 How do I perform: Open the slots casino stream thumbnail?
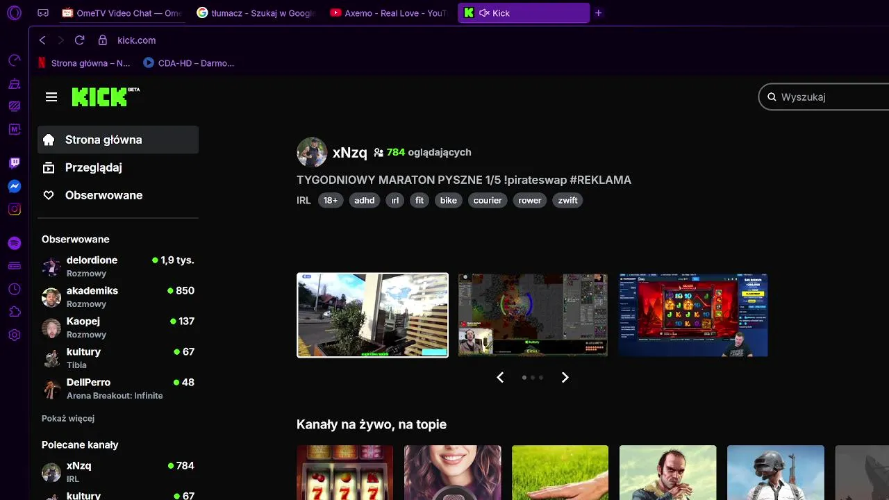[693, 315]
